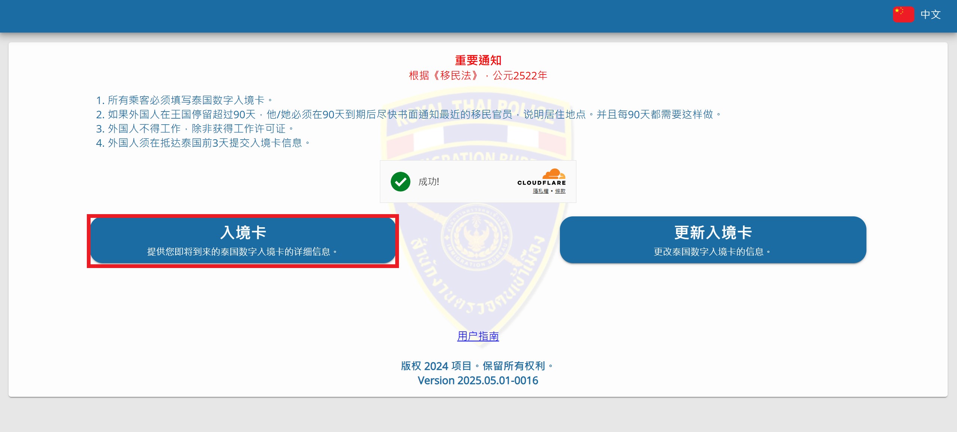Select notice item 2 about 90天 stay
The width and height of the screenshot is (957, 432).
point(408,115)
